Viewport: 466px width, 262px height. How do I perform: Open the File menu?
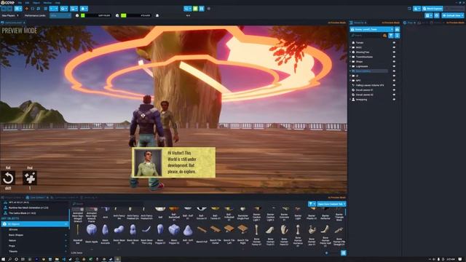point(20,3)
